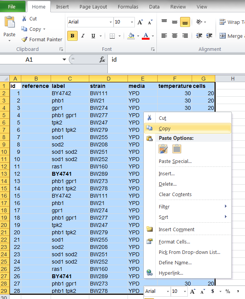Activate the Format Painter brush
Viewport: 245px width, 299px height.
click(24, 39)
